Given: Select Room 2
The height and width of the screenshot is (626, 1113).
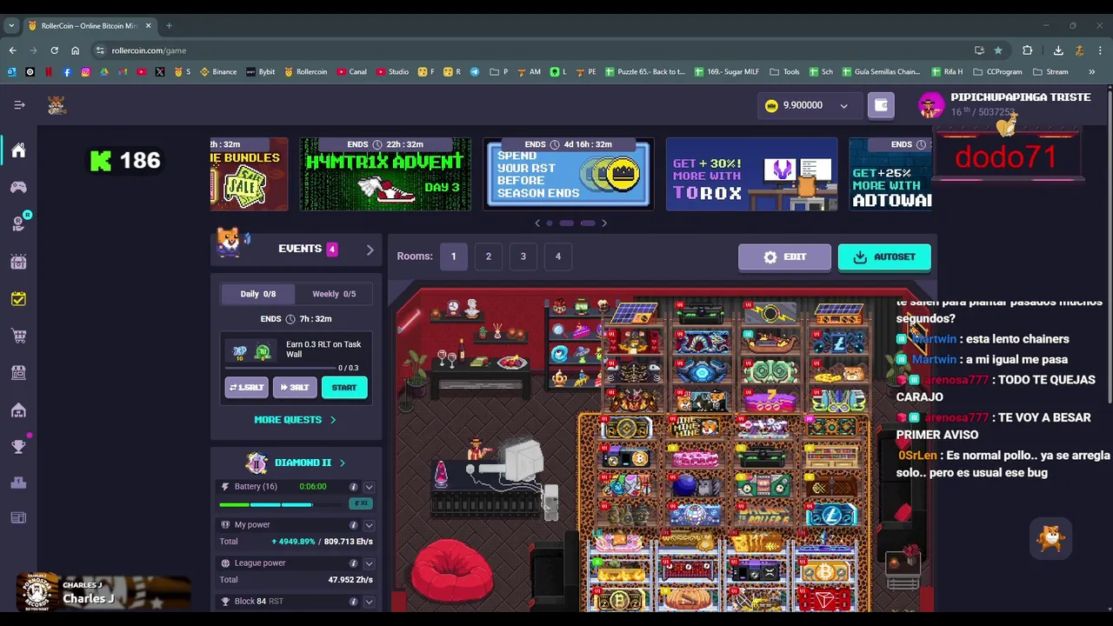Looking at the screenshot, I should pyautogui.click(x=488, y=256).
